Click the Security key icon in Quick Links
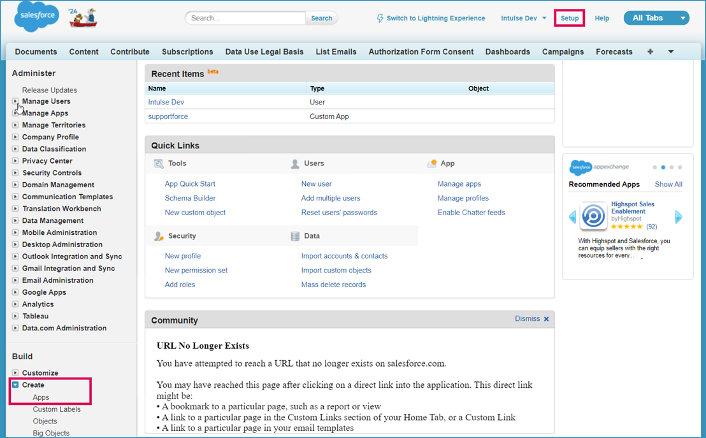Screen dimensions: 706x438 (159, 236)
